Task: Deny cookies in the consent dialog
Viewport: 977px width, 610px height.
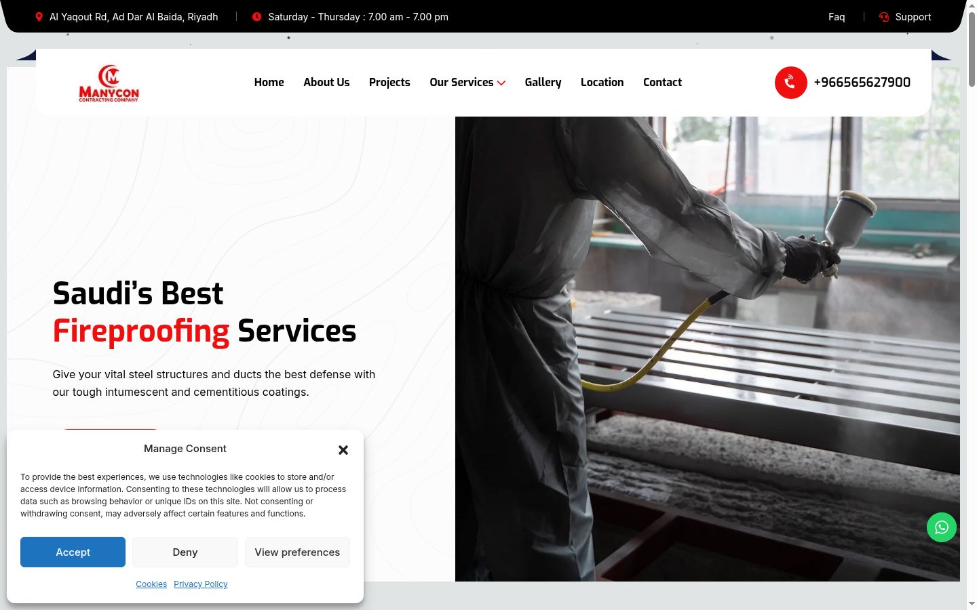Action: click(185, 552)
